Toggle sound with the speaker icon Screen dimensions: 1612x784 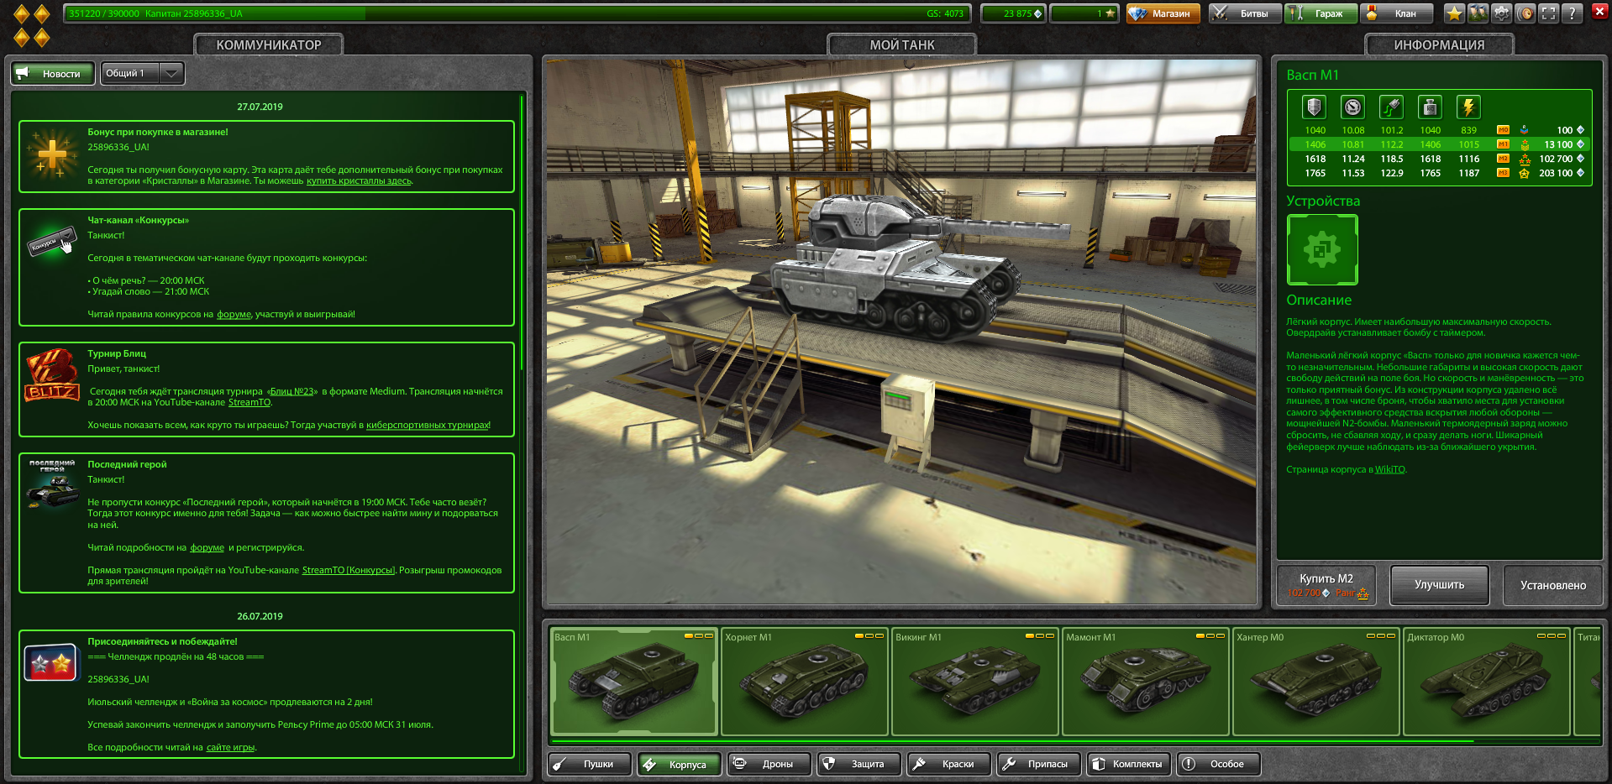pos(1525,13)
